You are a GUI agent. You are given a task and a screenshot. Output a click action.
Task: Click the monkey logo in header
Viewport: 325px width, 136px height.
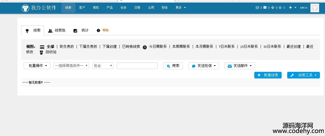coord(25,8)
